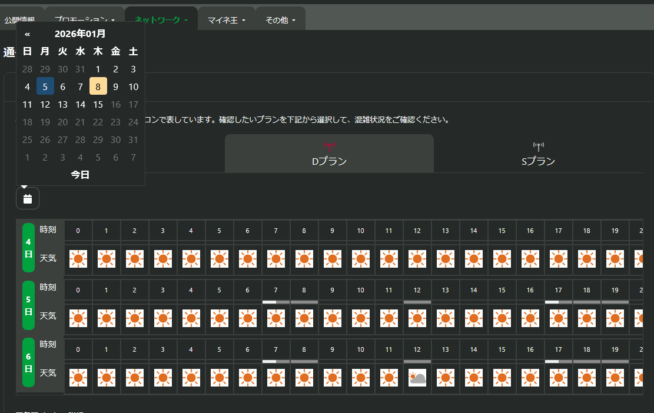654x413 pixels.
Task: Select January 5 in the calendar
Action: (x=45, y=86)
